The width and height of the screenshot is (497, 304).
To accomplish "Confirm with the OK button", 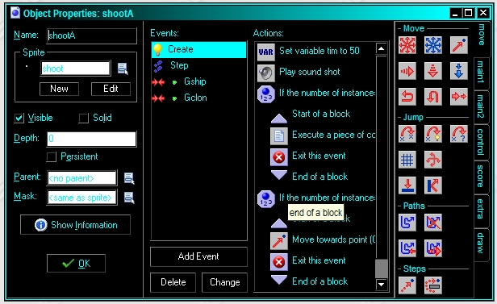I will tap(76, 264).
